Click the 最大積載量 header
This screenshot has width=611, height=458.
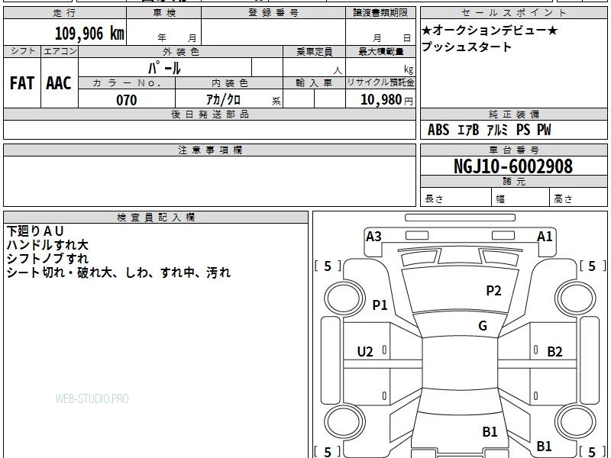pyautogui.click(x=380, y=52)
